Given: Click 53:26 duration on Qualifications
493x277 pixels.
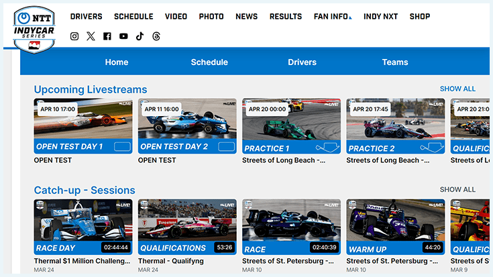Looking at the screenshot, I should pyautogui.click(x=225, y=247).
